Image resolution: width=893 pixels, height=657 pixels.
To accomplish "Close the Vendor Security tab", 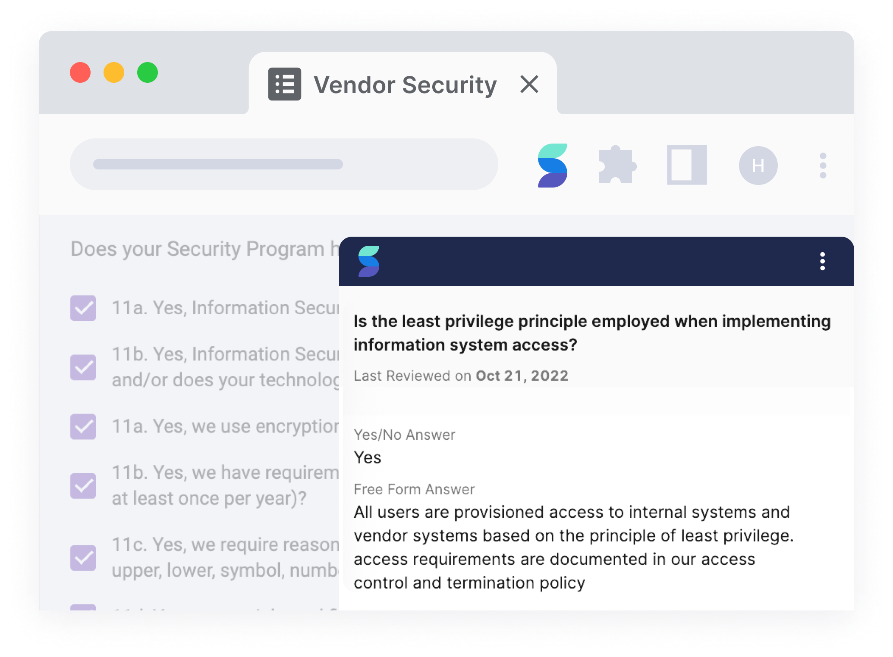I will click(529, 84).
